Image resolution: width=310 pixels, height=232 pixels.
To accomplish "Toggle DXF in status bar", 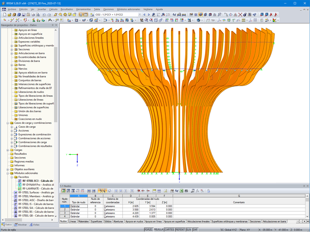I will click(x=195, y=230).
